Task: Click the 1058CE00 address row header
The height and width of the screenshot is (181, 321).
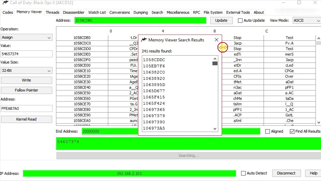Action: click(82, 65)
